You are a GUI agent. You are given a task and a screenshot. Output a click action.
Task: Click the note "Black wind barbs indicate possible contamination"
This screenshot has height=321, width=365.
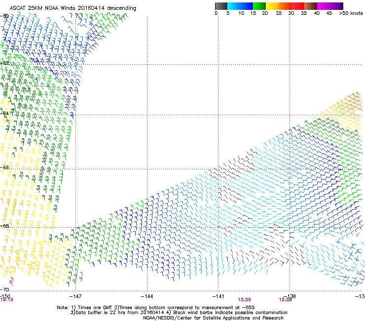pyautogui.click(x=230, y=313)
